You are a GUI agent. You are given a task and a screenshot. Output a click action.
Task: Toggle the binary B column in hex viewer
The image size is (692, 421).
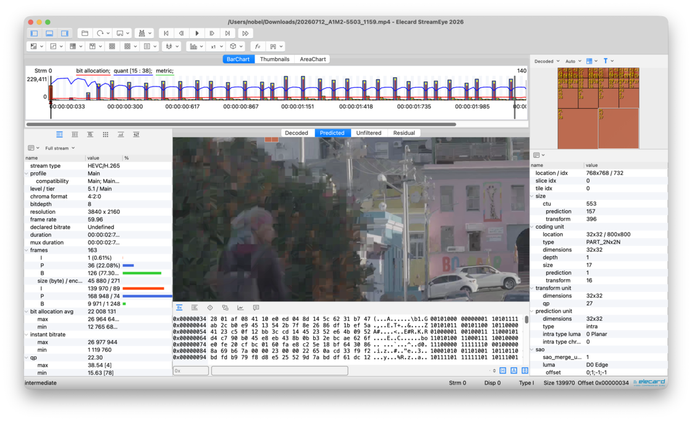click(x=525, y=371)
